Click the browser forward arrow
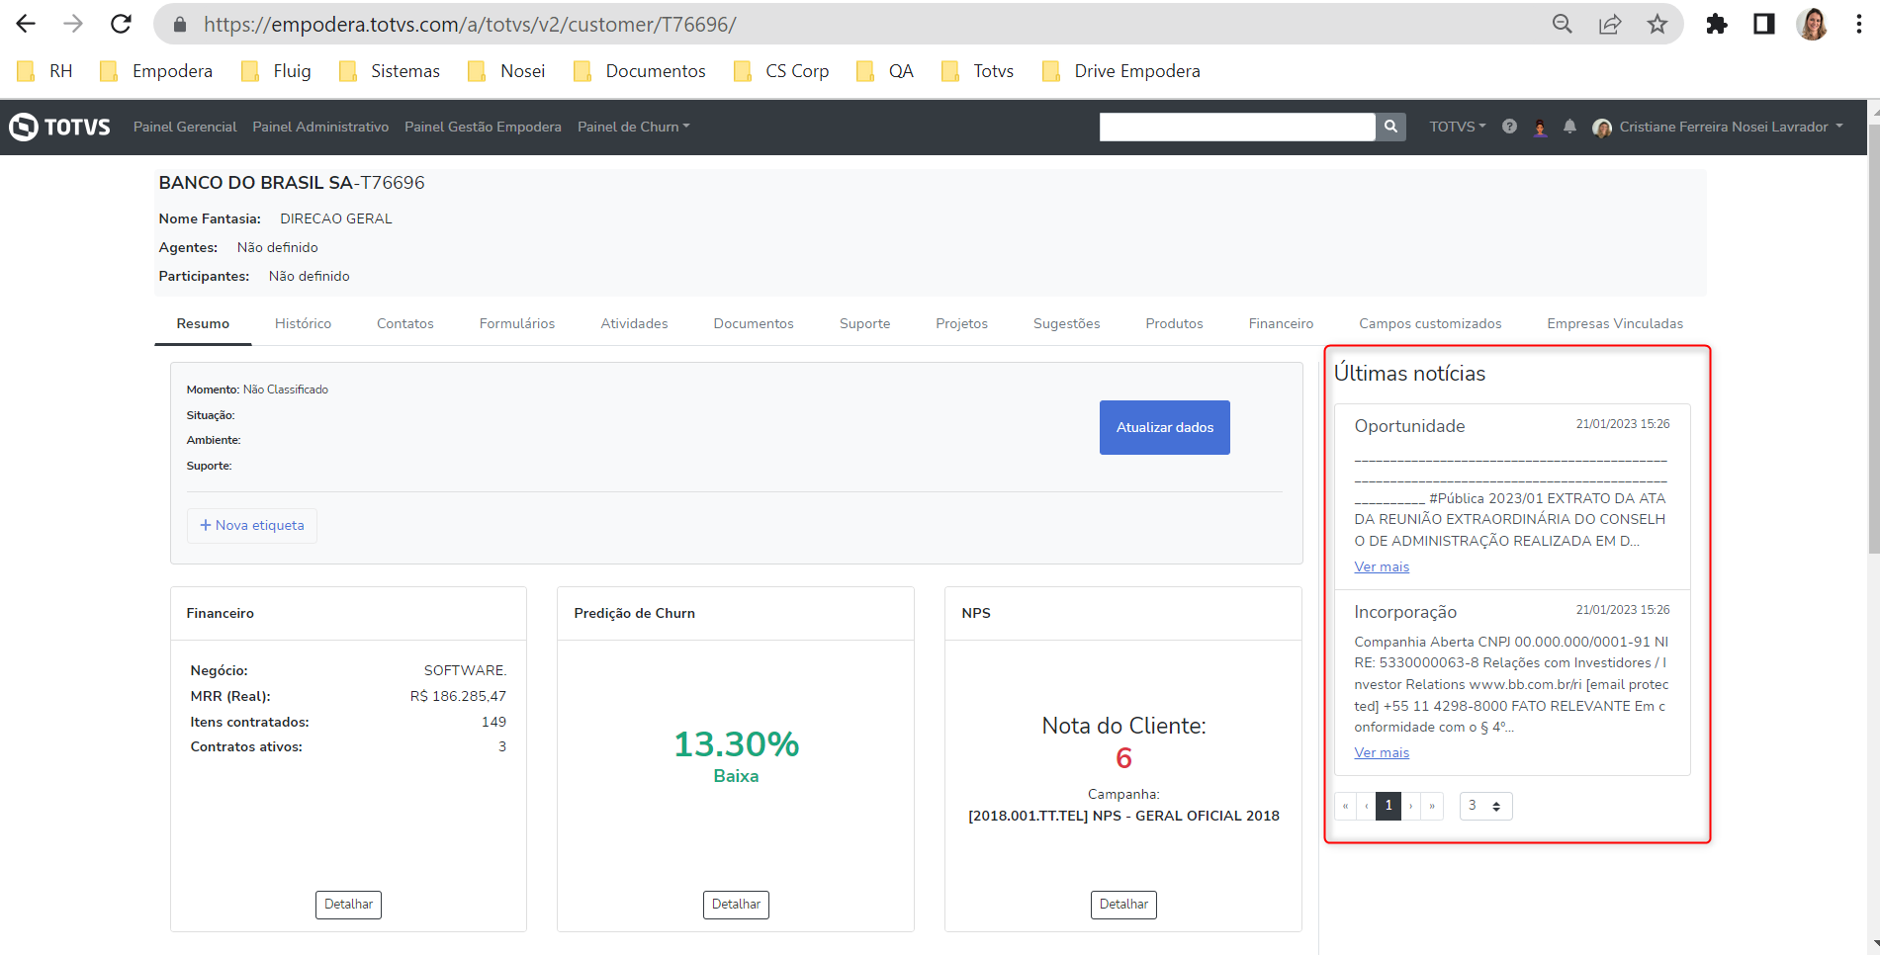 coord(73,24)
